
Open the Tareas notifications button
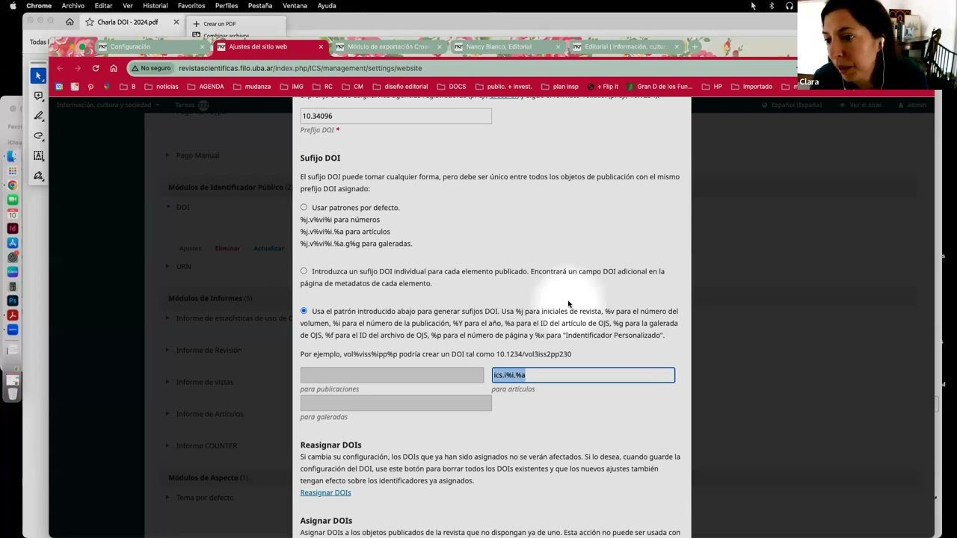click(191, 105)
